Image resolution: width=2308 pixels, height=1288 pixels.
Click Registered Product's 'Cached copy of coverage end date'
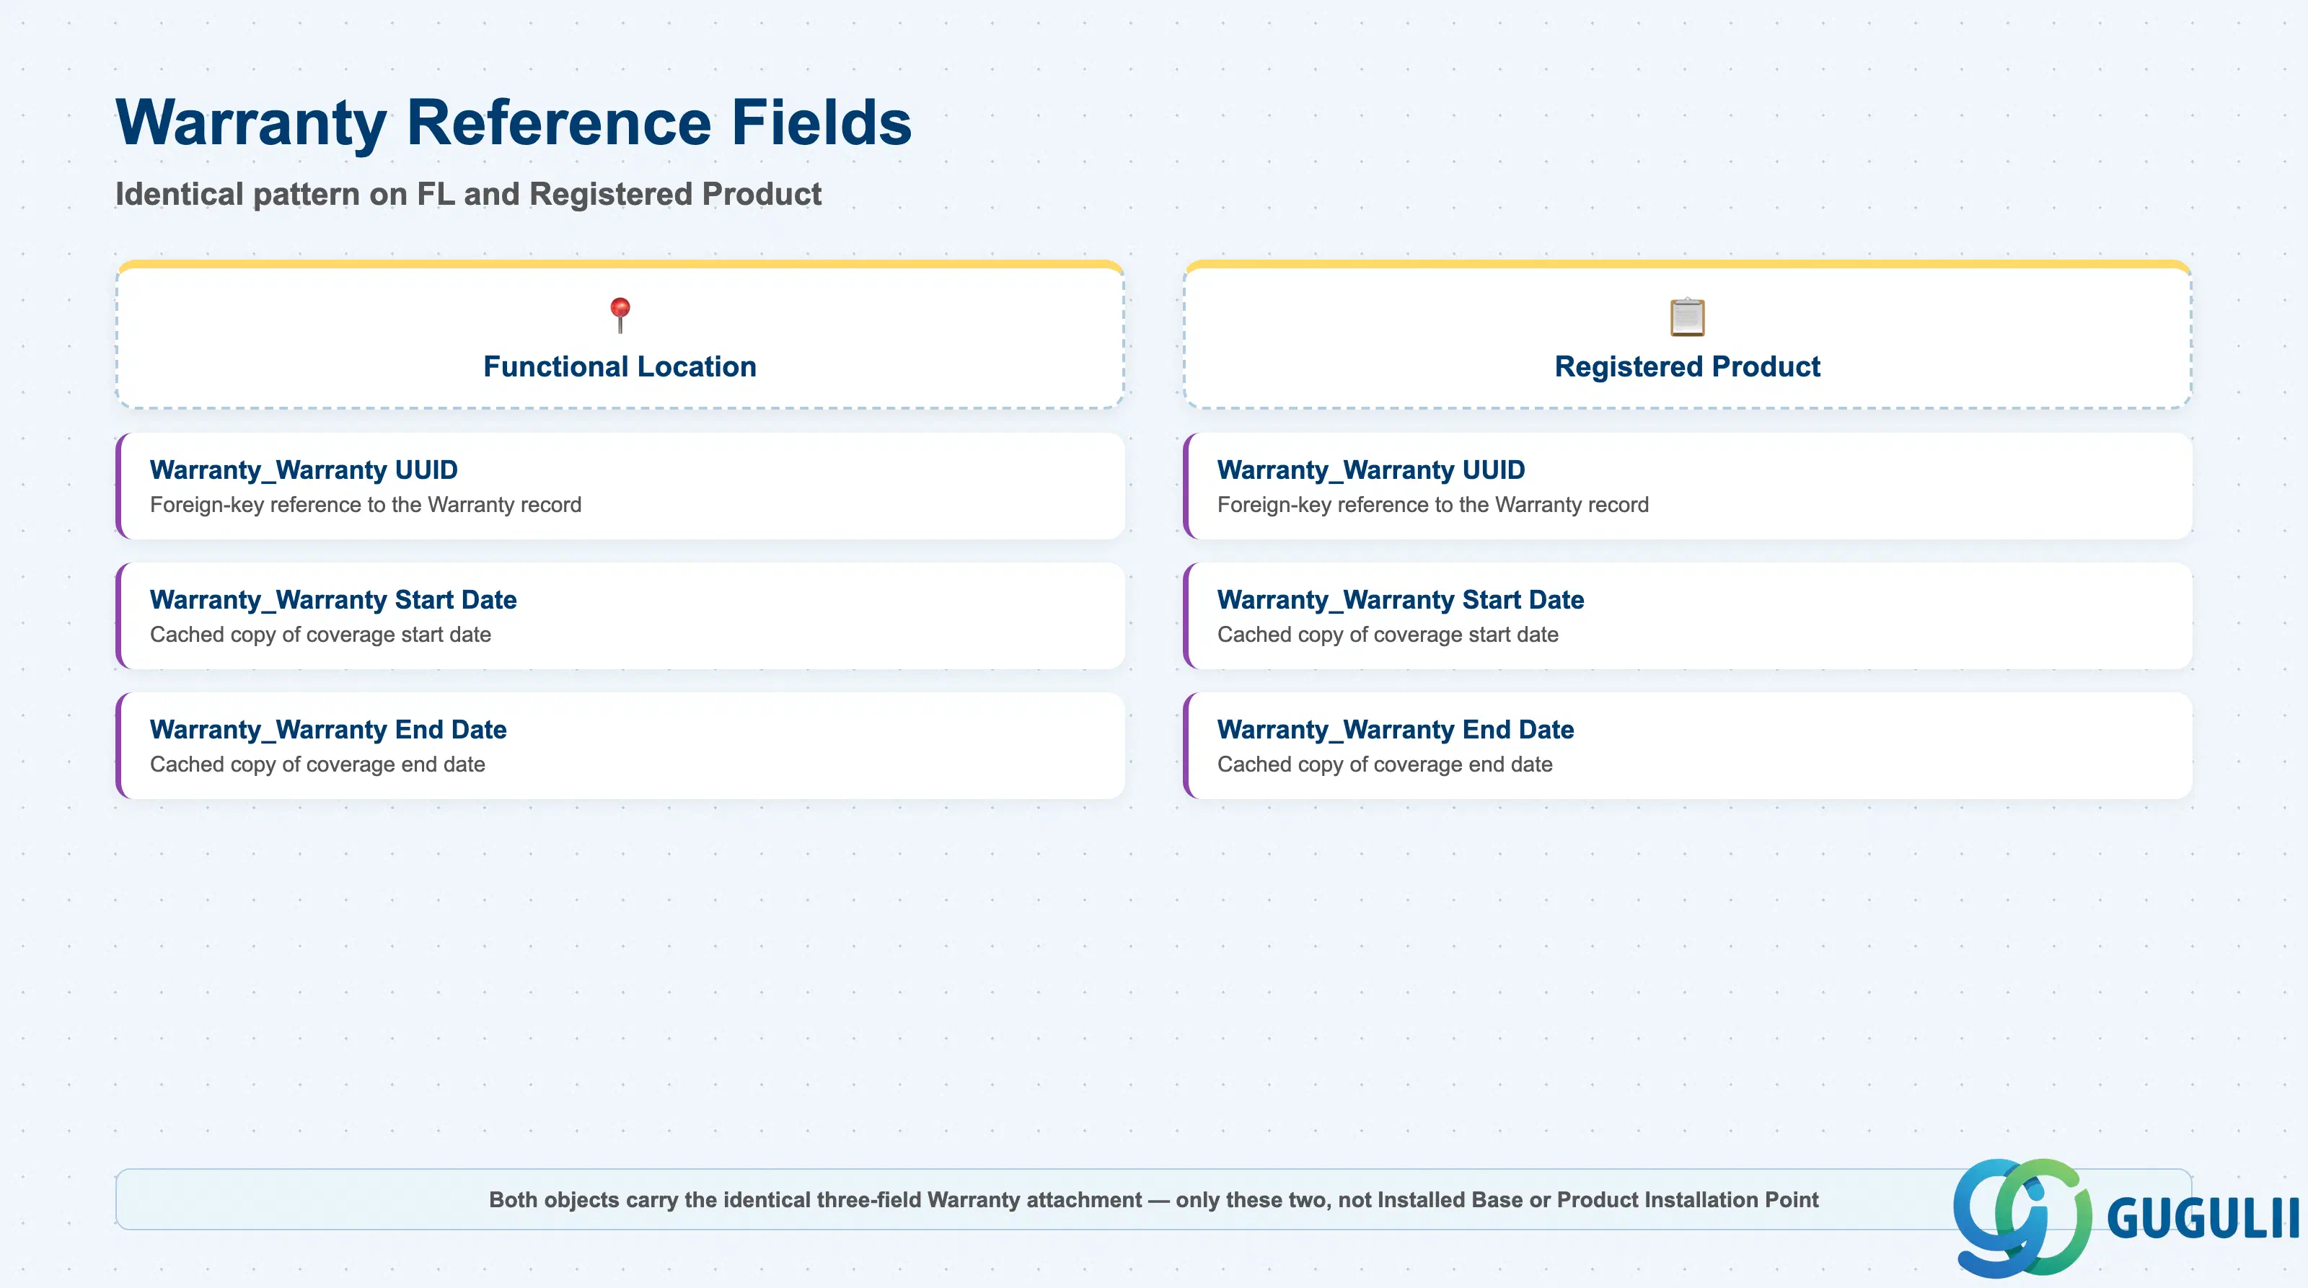(x=1384, y=765)
